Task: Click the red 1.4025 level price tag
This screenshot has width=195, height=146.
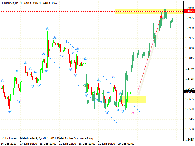Action: coord(189,11)
